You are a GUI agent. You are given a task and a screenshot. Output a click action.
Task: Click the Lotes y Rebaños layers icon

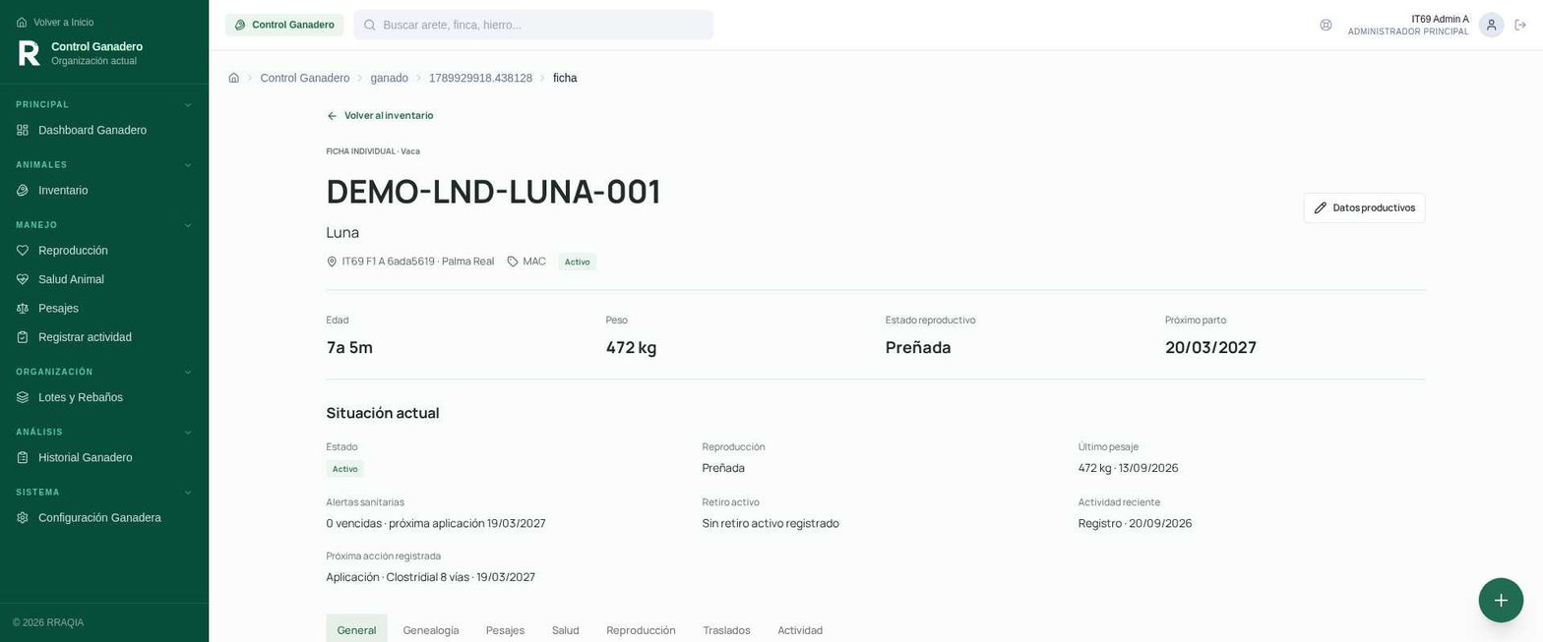point(23,398)
